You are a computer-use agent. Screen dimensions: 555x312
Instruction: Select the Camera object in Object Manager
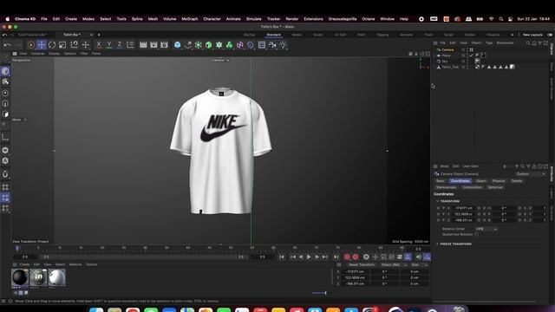pos(447,50)
